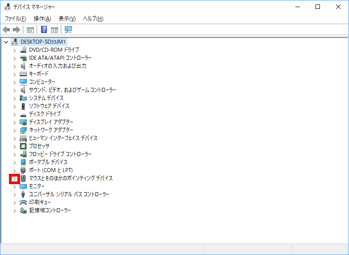Open the 操作(A) menu
The height and width of the screenshot is (255, 349).
pos(42,19)
